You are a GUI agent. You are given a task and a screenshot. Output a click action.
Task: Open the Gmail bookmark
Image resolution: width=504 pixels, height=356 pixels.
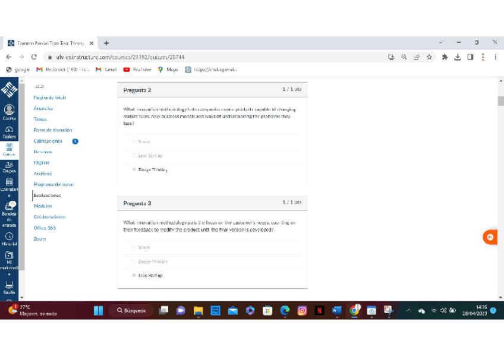coord(106,70)
